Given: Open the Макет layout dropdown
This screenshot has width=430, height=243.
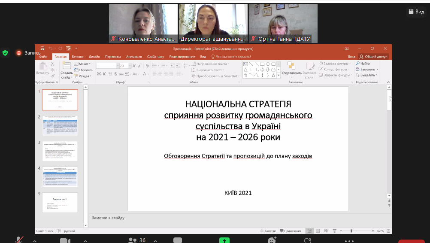Looking at the screenshot, I should (x=82, y=64).
